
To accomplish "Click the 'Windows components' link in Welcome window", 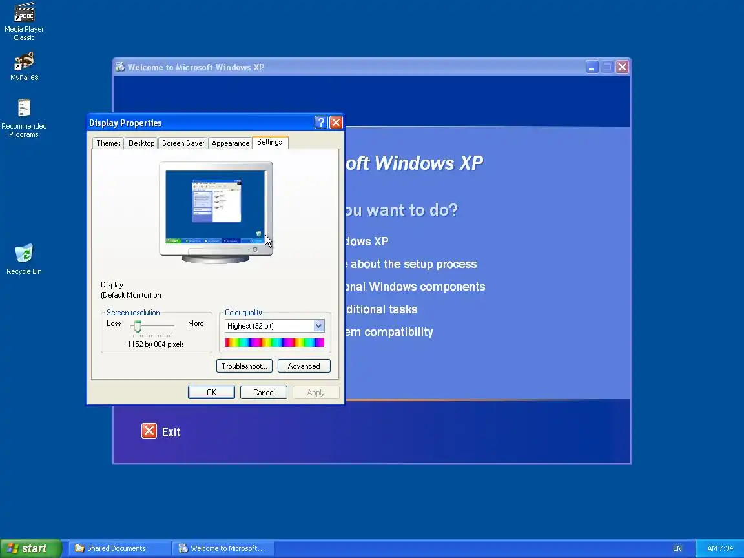I will 415,287.
